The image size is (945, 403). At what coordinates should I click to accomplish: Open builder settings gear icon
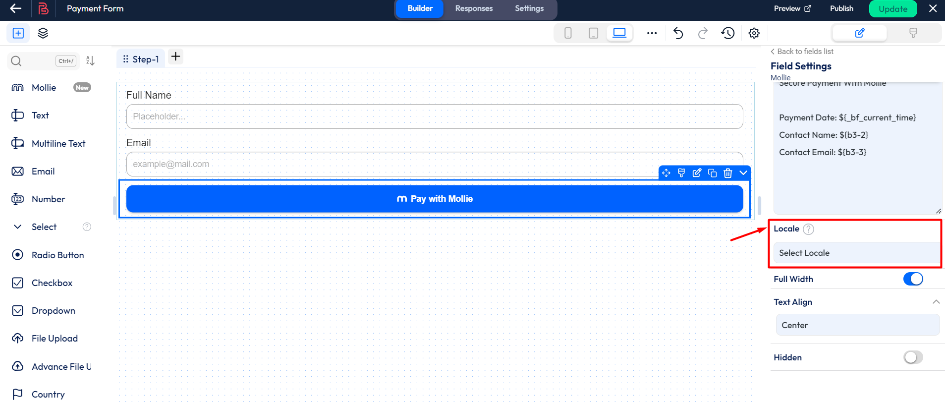click(x=754, y=33)
